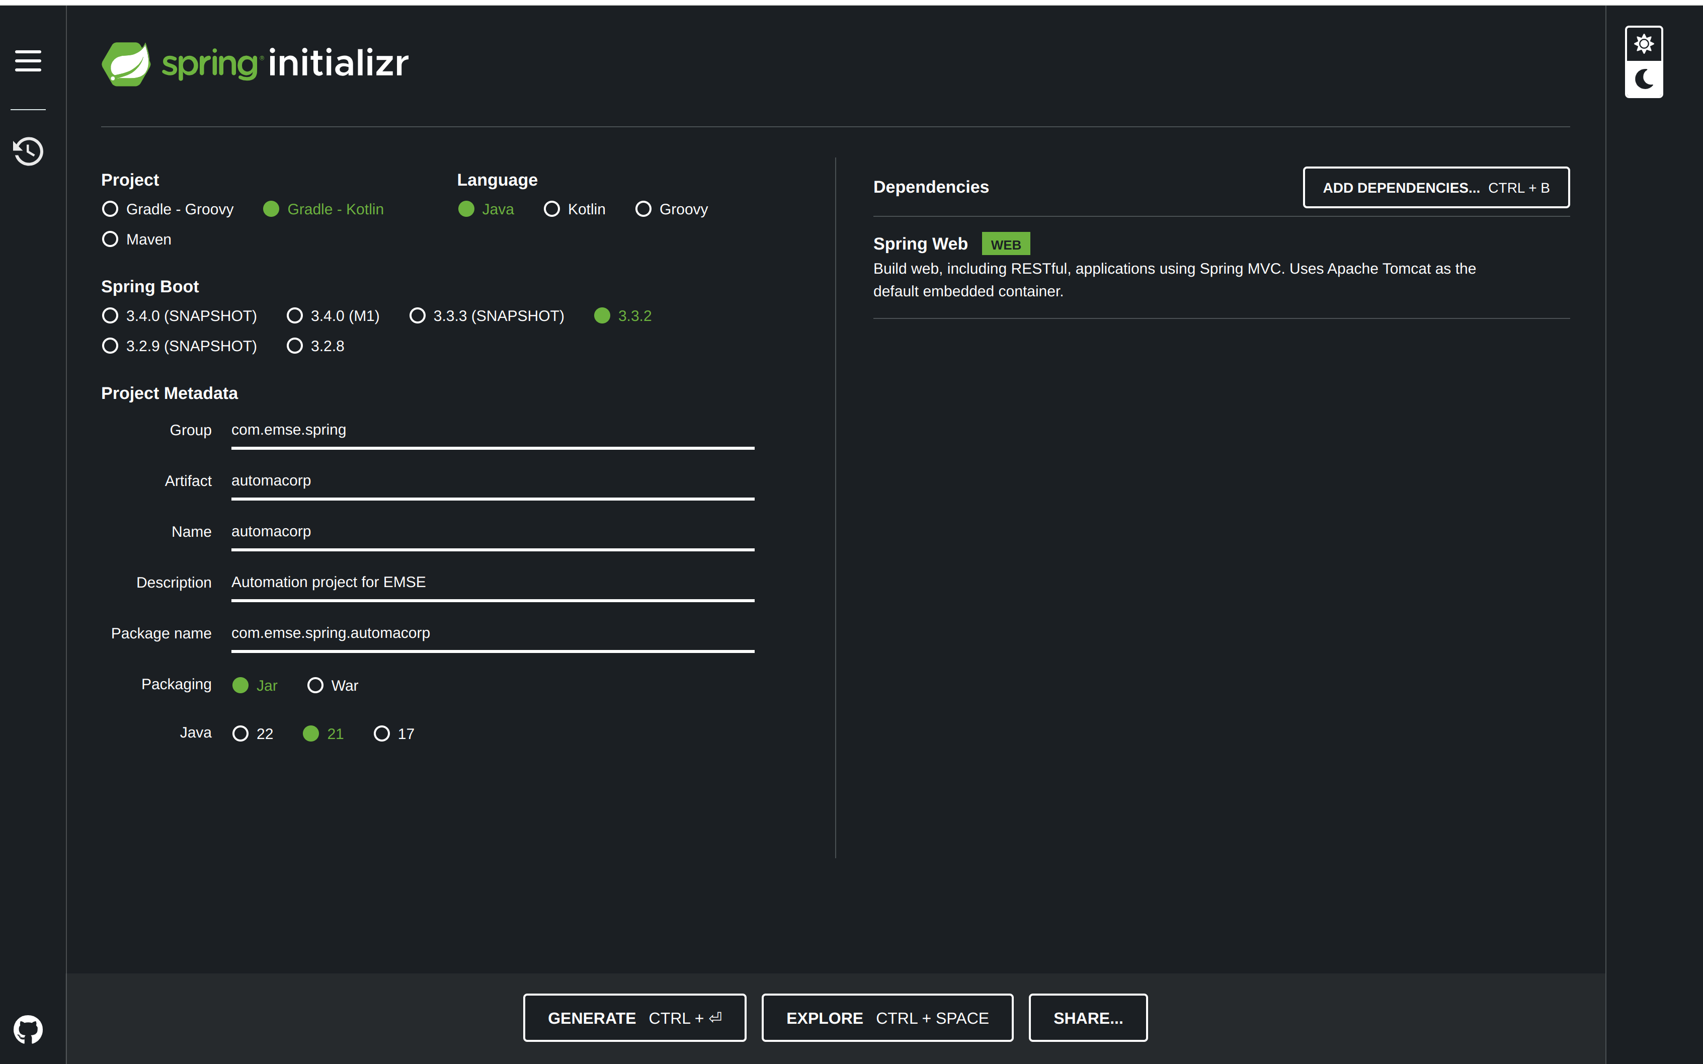The image size is (1703, 1064).
Task: Select Java version 17
Action: pos(394,734)
